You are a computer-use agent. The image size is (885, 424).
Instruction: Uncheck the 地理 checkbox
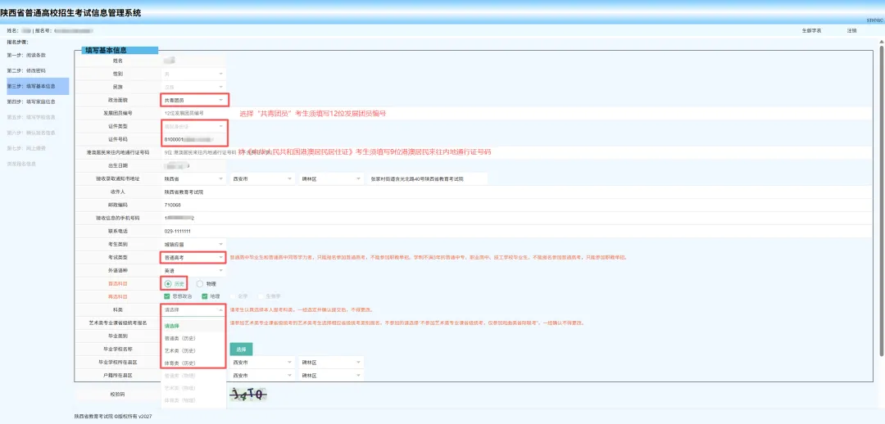205,296
